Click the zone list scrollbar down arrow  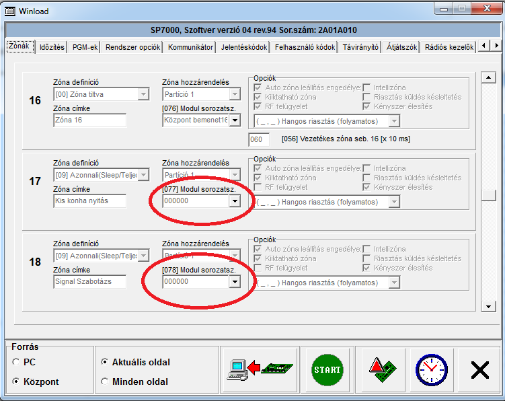pyautogui.click(x=488, y=306)
